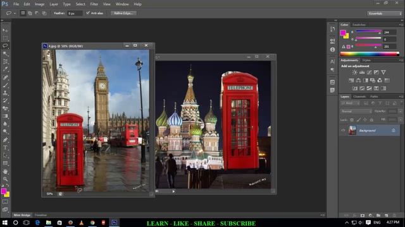Toggle lock image pixels brush icon
Image resolution: width=405 pixels, height=227 pixels.
[x=359, y=120]
